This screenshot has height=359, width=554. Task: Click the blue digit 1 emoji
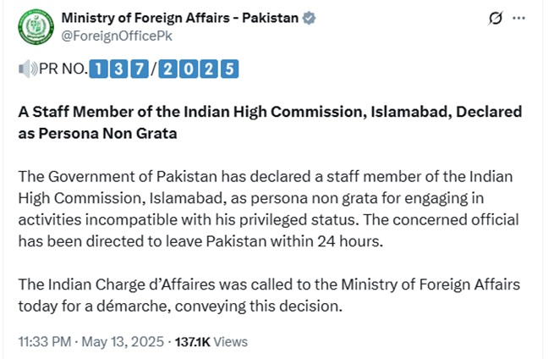99,69
